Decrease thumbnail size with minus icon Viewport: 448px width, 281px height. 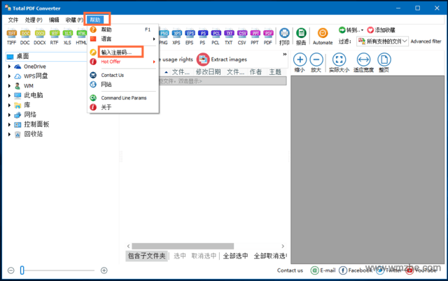[11, 270]
